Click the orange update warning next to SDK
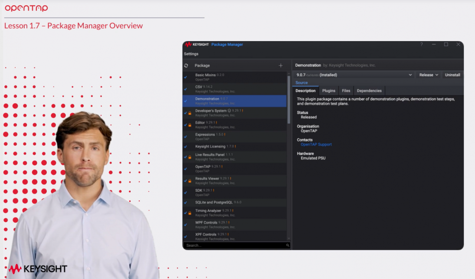 (213, 191)
